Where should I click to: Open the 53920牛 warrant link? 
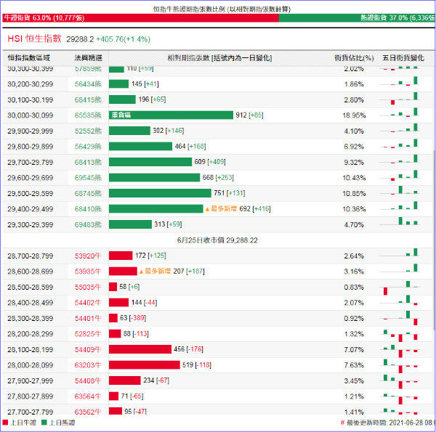[88, 256]
